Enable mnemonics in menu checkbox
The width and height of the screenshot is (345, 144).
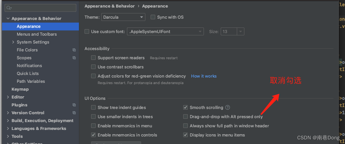pyautogui.click(x=93, y=126)
